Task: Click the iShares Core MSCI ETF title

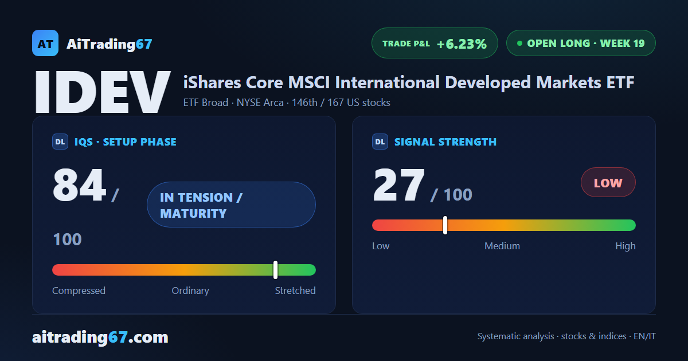Action: click(x=409, y=83)
